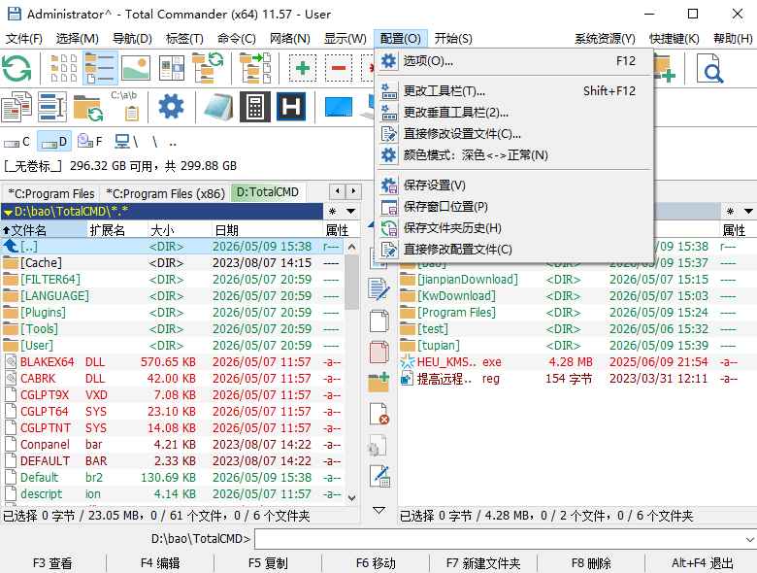Screen dimensions: 757x573
Task: Open the multi-rename tool icon
Action: [52, 106]
